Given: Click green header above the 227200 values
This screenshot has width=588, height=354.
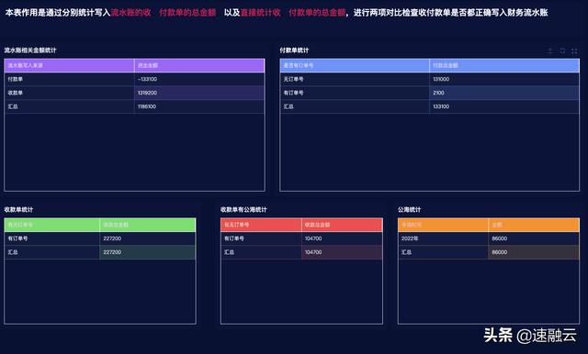Looking at the screenshot, I should (x=148, y=225).
